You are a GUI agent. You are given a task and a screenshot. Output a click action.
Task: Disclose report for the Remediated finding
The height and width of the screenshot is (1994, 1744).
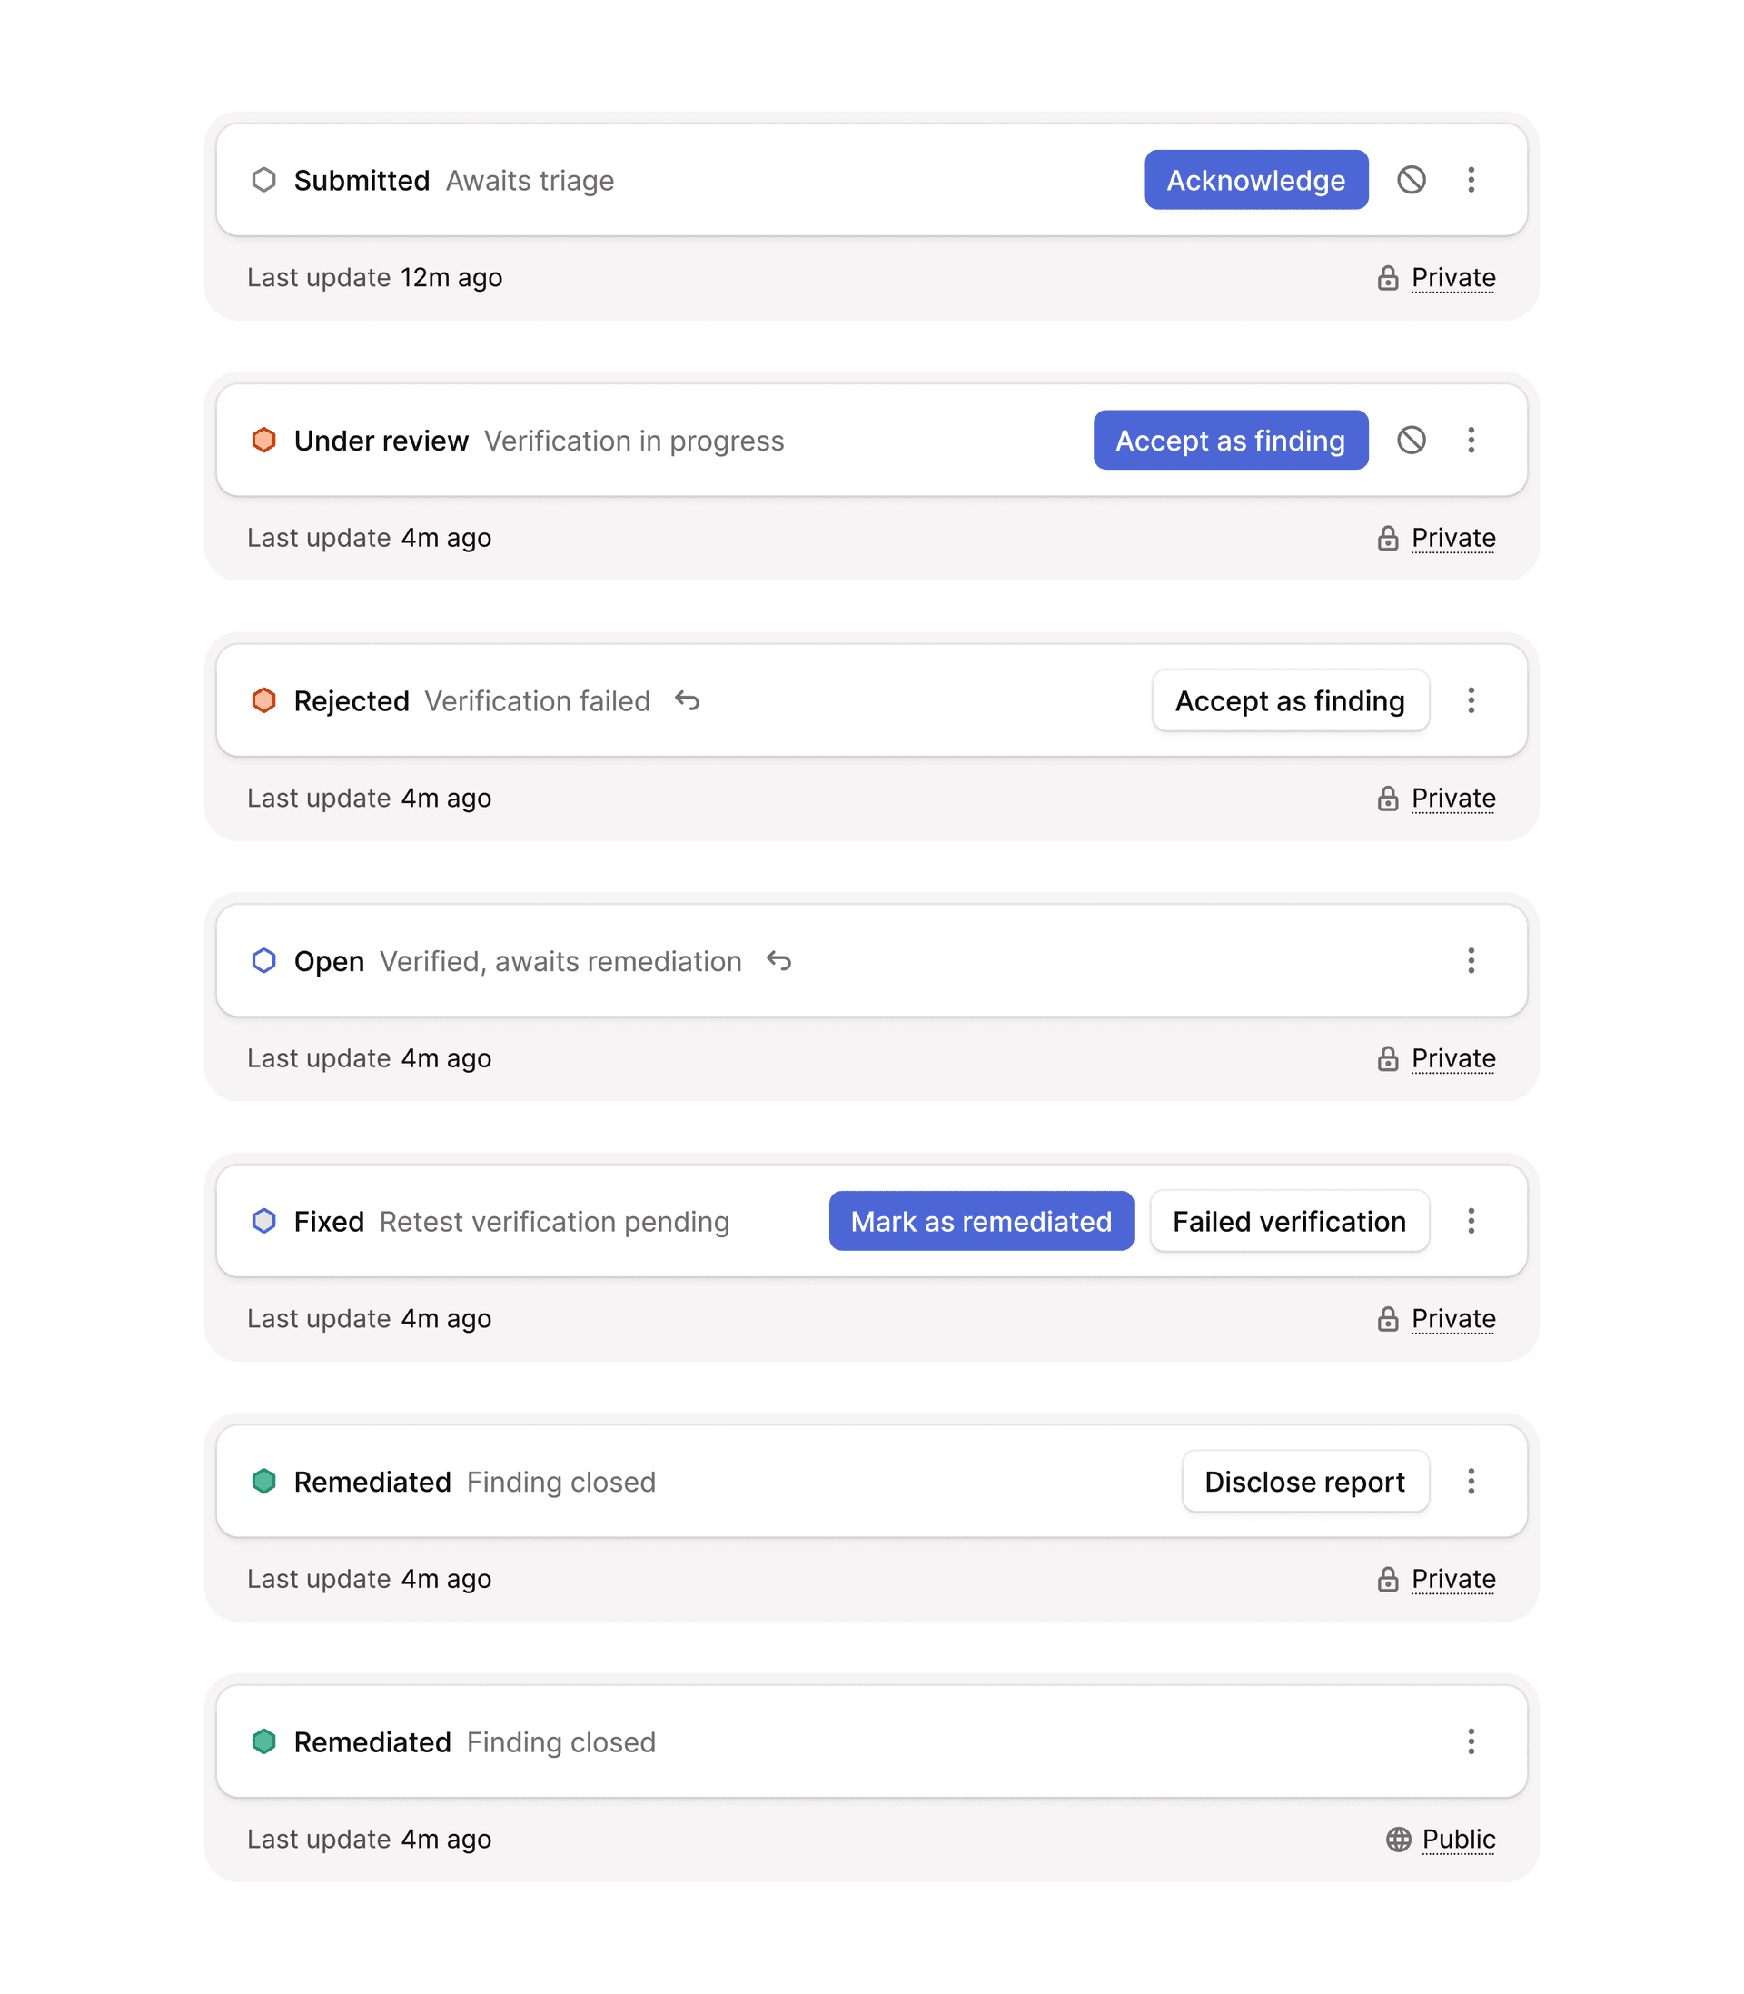(x=1304, y=1481)
